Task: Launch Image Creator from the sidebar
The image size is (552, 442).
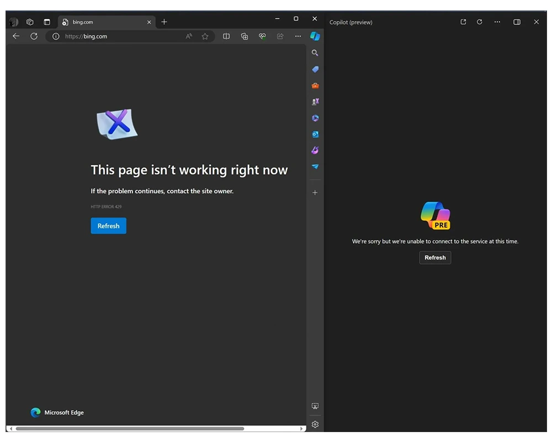Action: (x=315, y=150)
